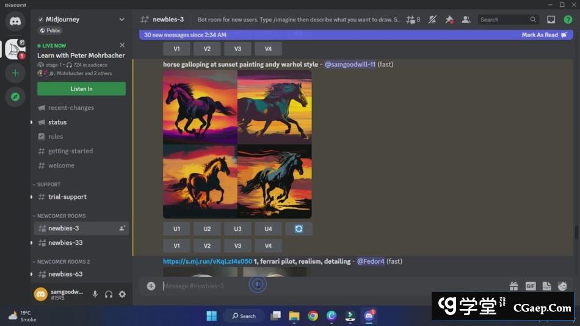Click the re-roll refresh button under horse images
The height and width of the screenshot is (326, 580).
(x=299, y=229)
